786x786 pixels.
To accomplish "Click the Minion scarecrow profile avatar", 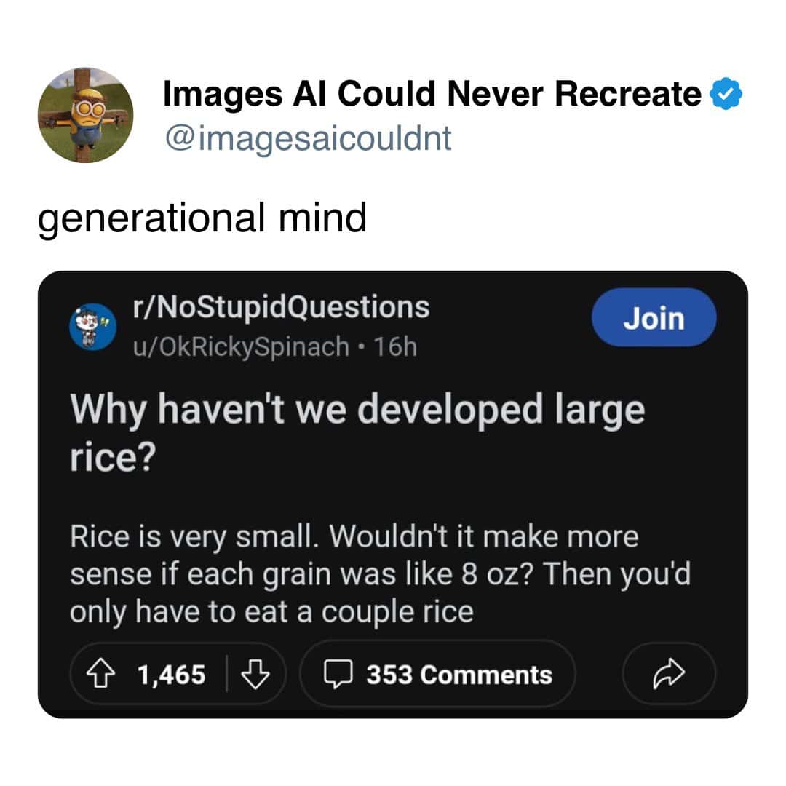I will coord(85,115).
